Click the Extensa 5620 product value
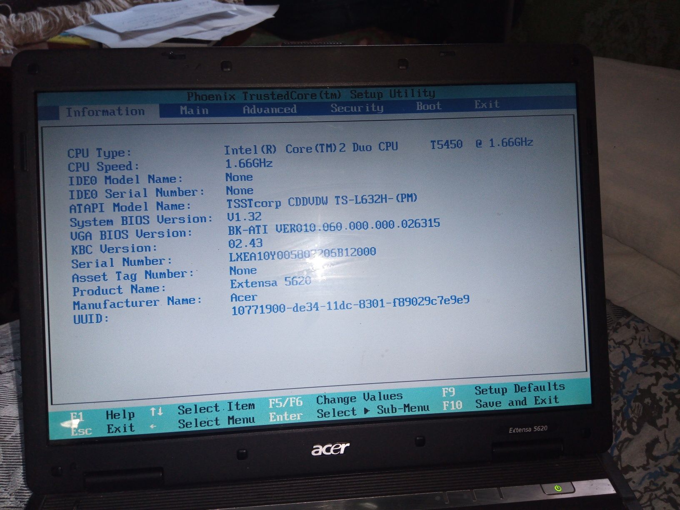 271,283
